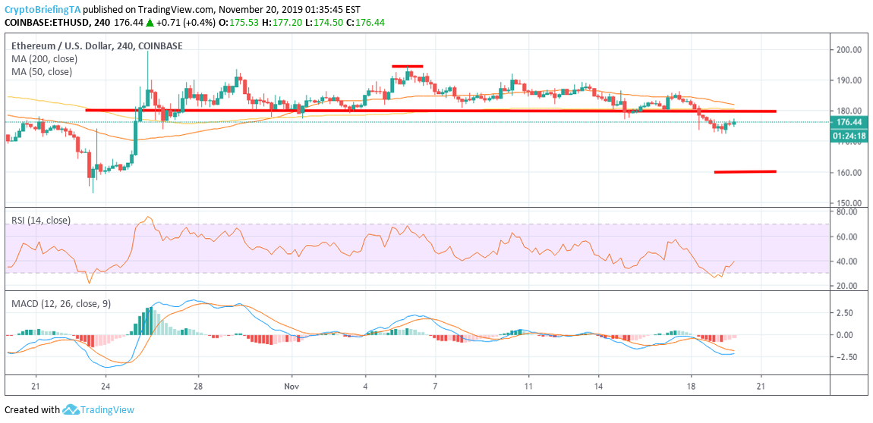
Task: Click the countdown timer 01:24:18 label
Action: (849, 135)
